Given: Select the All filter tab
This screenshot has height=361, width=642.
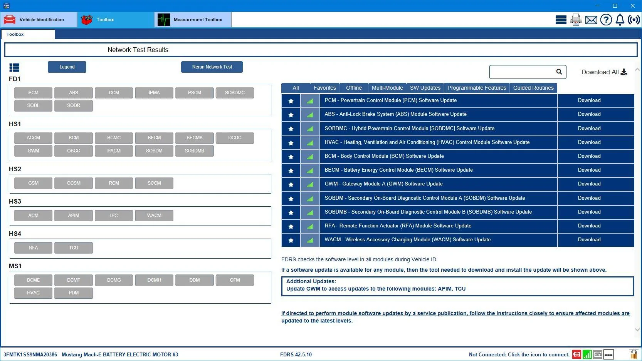Looking at the screenshot, I should (x=296, y=88).
